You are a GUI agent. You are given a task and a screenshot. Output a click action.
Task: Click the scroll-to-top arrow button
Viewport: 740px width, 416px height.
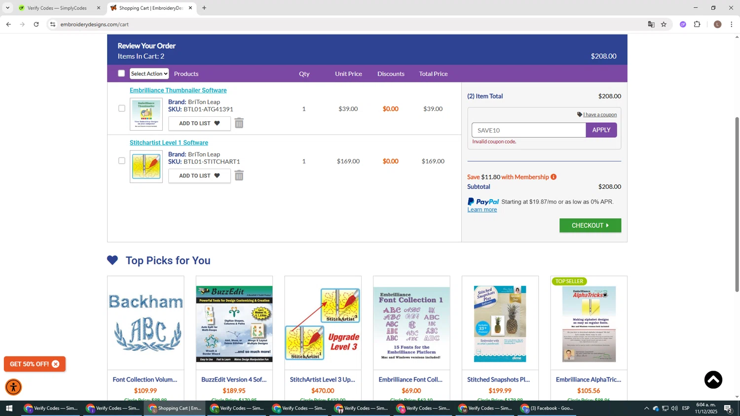(x=713, y=380)
